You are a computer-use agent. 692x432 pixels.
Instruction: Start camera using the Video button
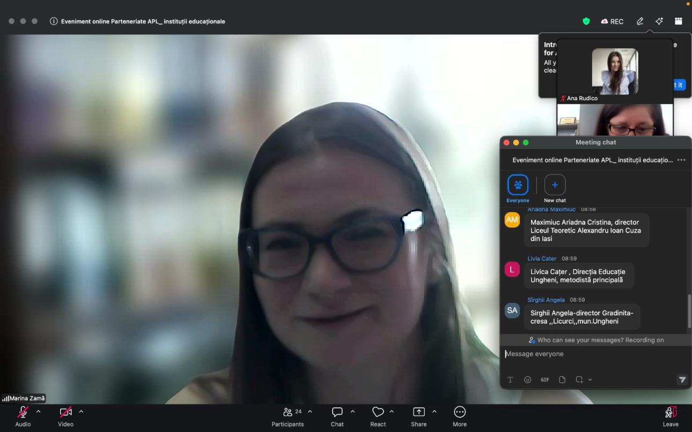click(x=65, y=416)
